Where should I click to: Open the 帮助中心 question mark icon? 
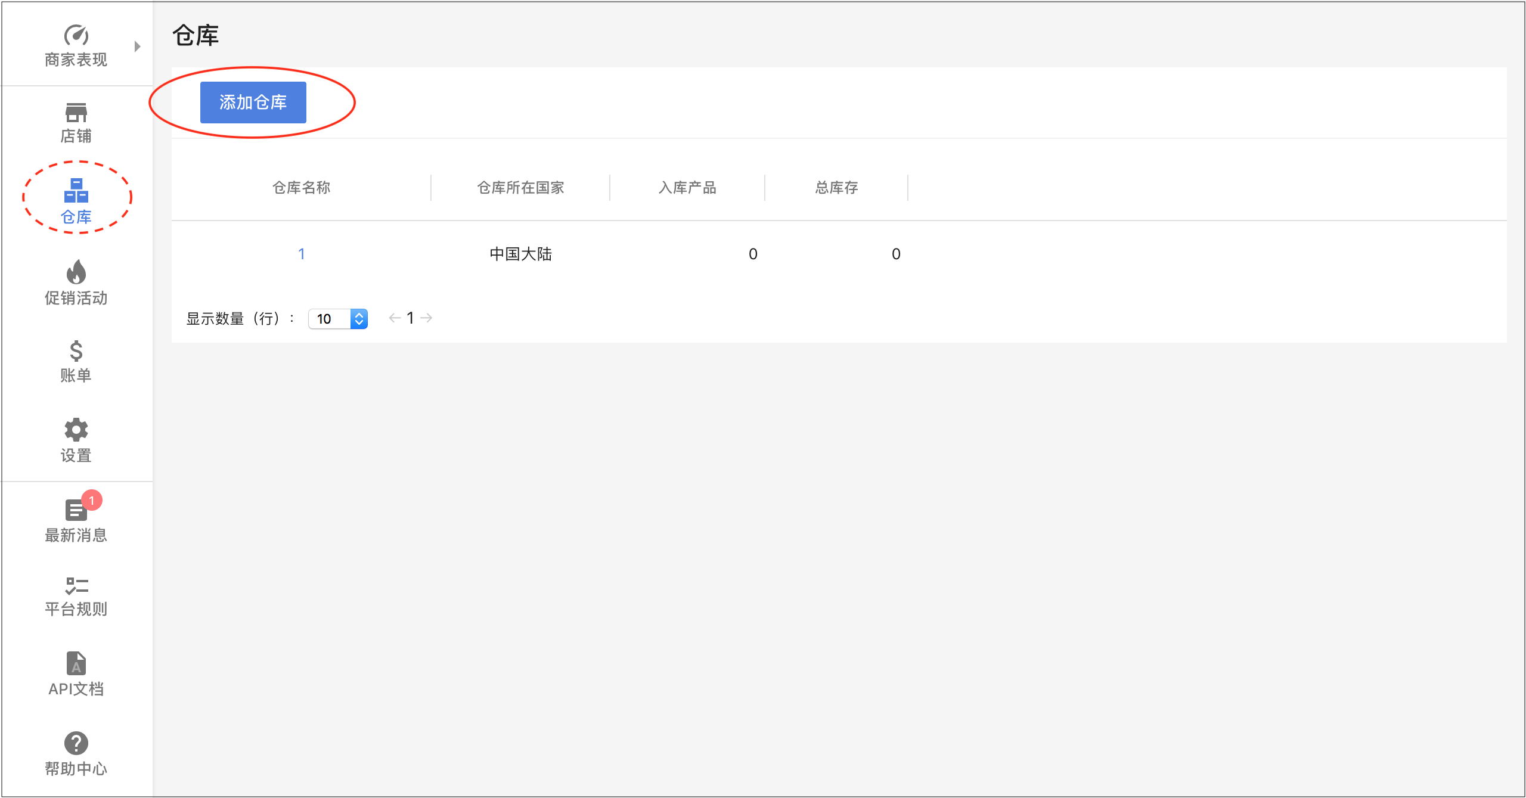(76, 743)
